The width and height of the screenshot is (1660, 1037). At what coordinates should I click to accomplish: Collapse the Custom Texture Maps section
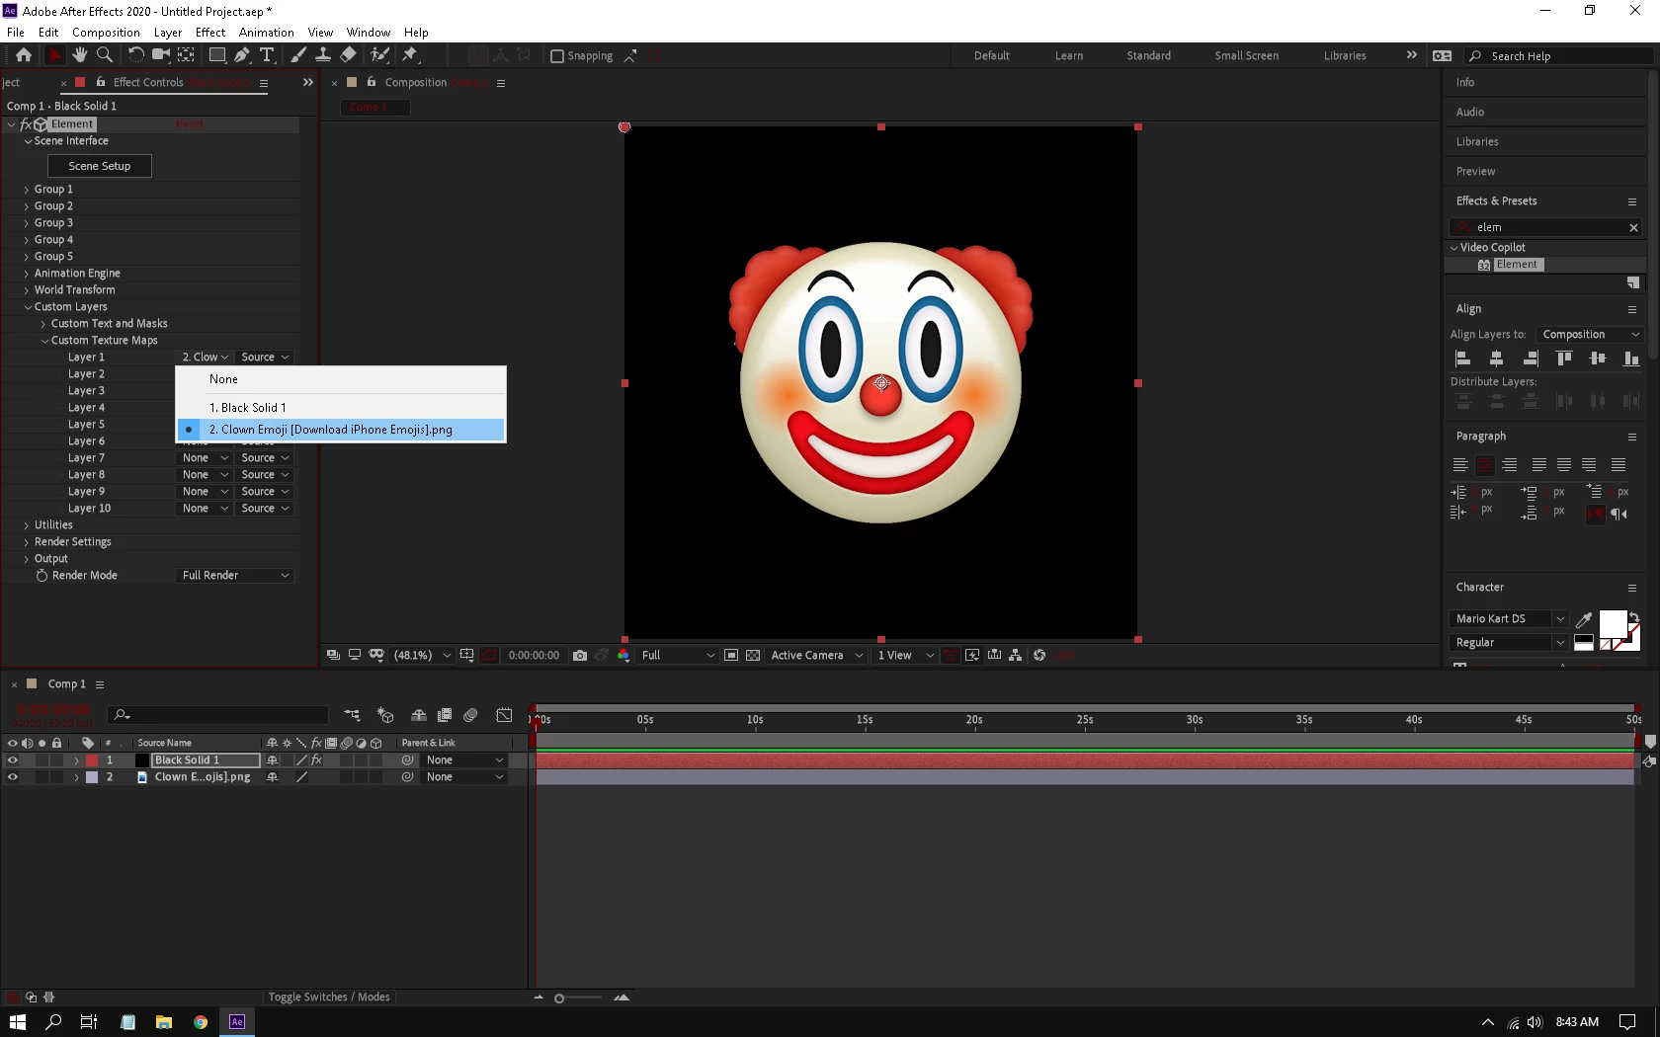tap(44, 341)
